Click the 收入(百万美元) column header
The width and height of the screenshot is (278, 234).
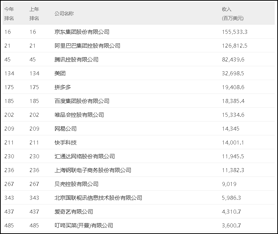233,13
